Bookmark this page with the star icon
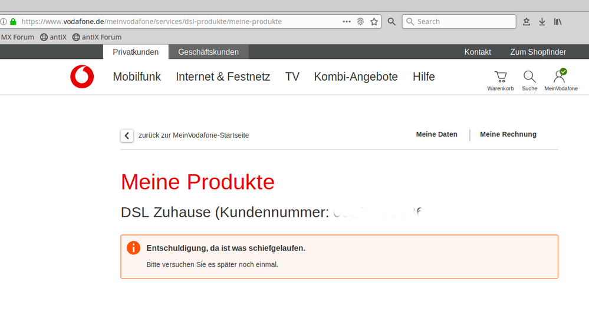This screenshot has height=325, width=589. pos(374,22)
